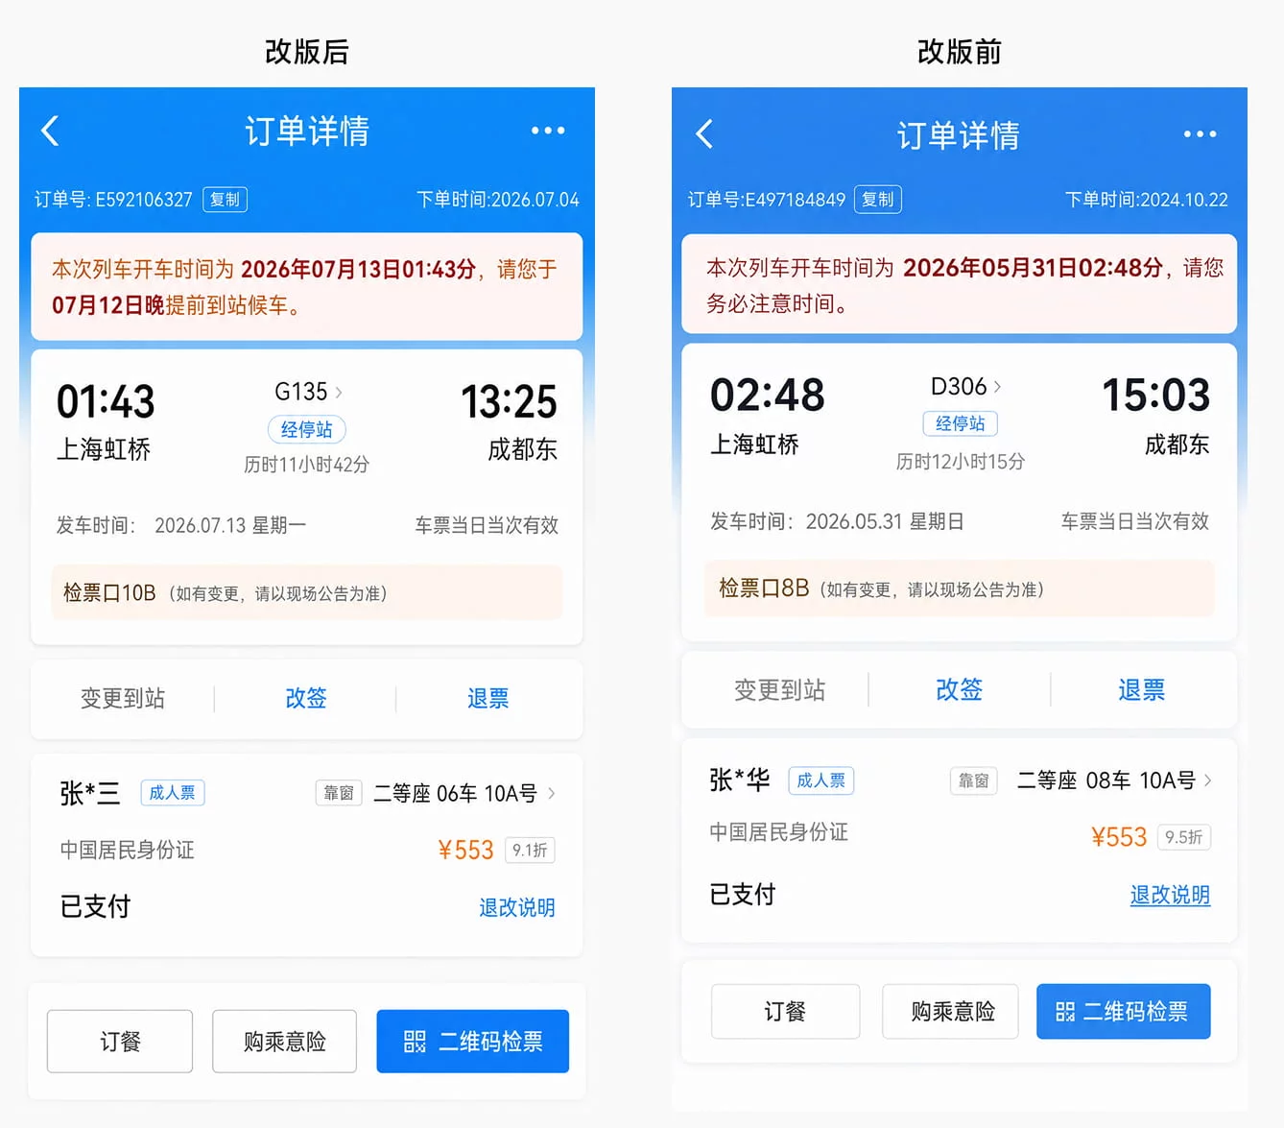1284x1128 pixels.
Task: Open 退改说明 link for 张*华
Action: coord(1170,895)
